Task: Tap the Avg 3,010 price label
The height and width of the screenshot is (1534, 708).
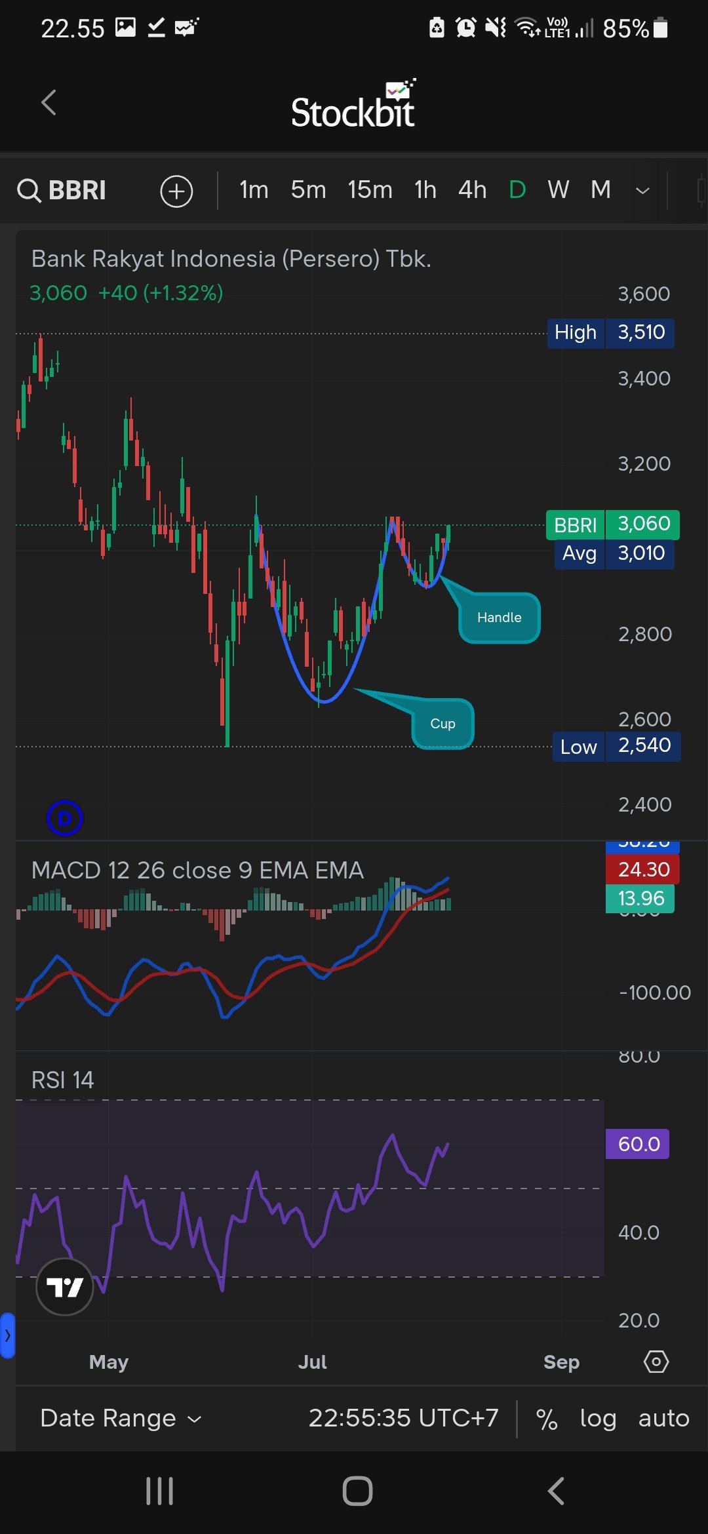Action: pyautogui.click(x=614, y=554)
